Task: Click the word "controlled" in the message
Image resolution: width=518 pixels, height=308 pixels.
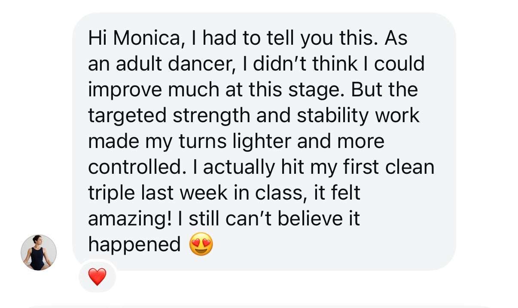Action: click(x=132, y=167)
